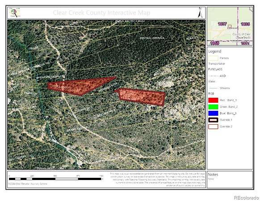
Task: Click the Streams line legend symbol
Action: pyautogui.click(x=213, y=88)
